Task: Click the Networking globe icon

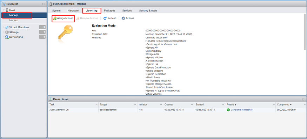Action: [x=7, y=37]
